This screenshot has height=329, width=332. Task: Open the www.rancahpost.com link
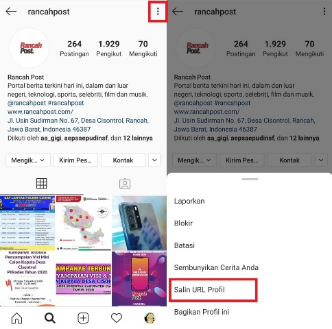click(x=40, y=112)
